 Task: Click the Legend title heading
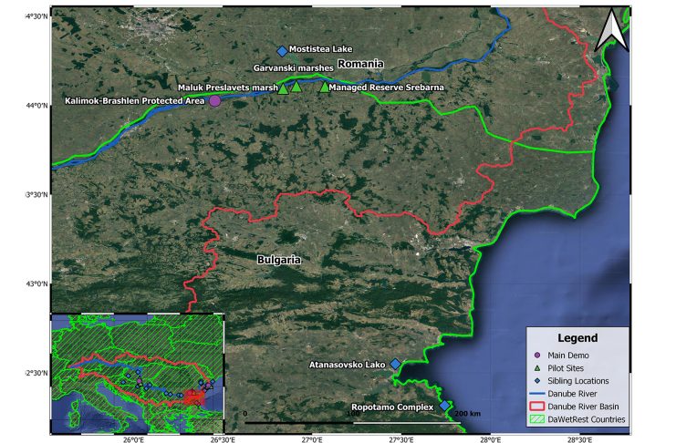[x=577, y=337]
